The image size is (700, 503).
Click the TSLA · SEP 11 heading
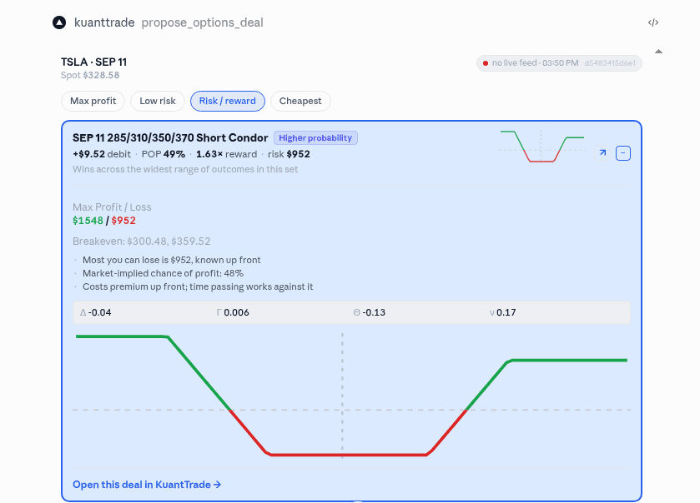pyautogui.click(x=93, y=62)
